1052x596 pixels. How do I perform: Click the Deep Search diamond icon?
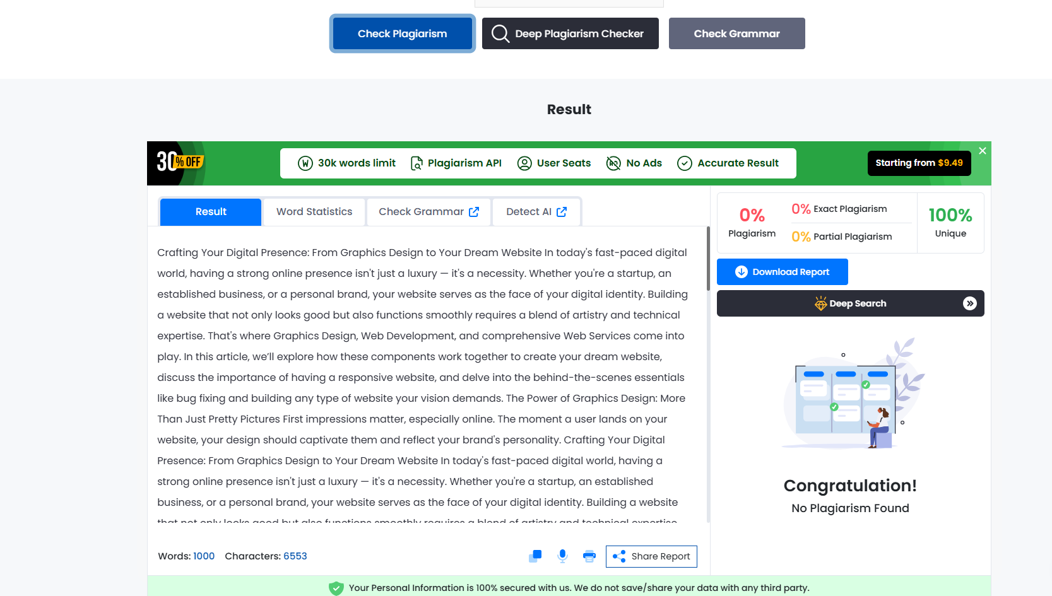click(x=820, y=303)
